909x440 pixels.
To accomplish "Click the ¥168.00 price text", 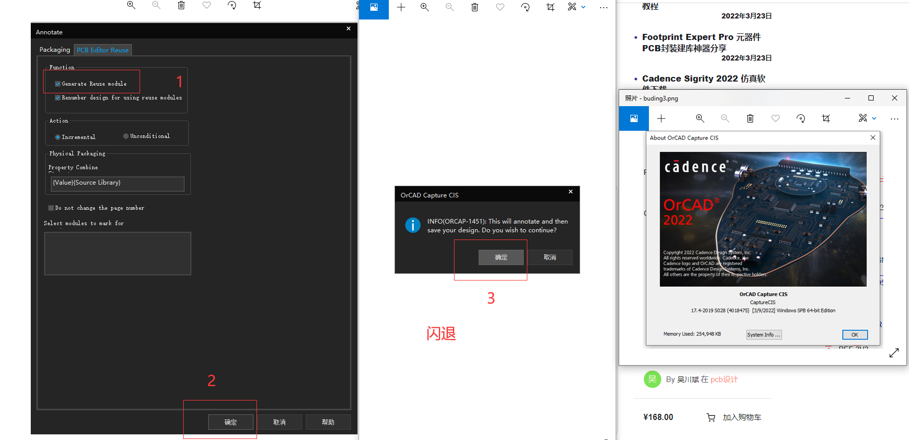I will [x=658, y=417].
